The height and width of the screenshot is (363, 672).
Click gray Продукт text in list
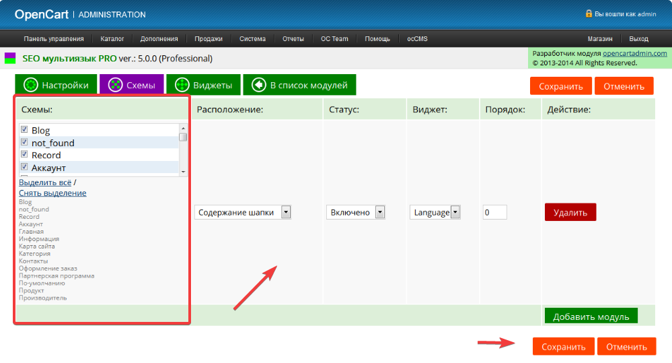tap(32, 290)
